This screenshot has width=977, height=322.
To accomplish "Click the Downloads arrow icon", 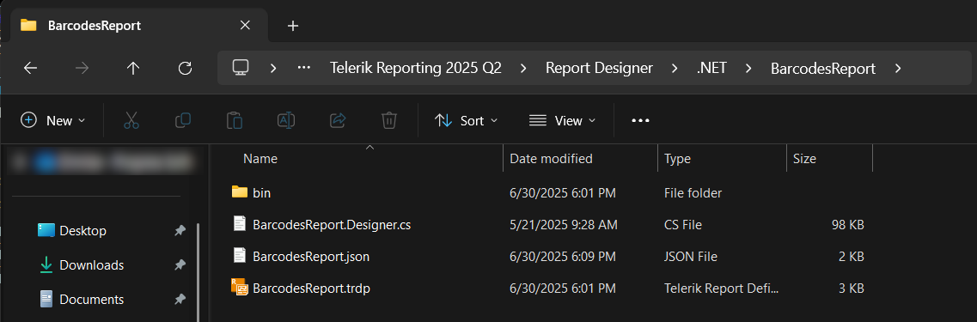I will coord(46,264).
